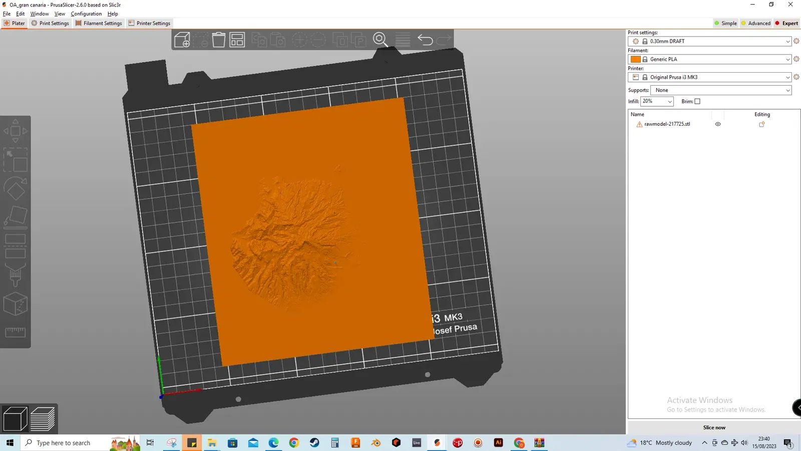
Task: Open the Generic PLA filament dropdown
Action: 709,59
